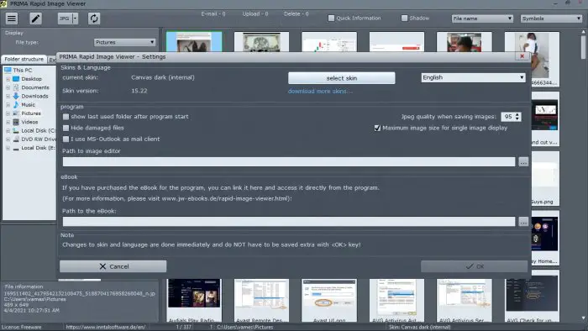Image resolution: width=588 pixels, height=331 pixels.
Task: Click the Documents icon in folder tree
Action: (x=16, y=87)
